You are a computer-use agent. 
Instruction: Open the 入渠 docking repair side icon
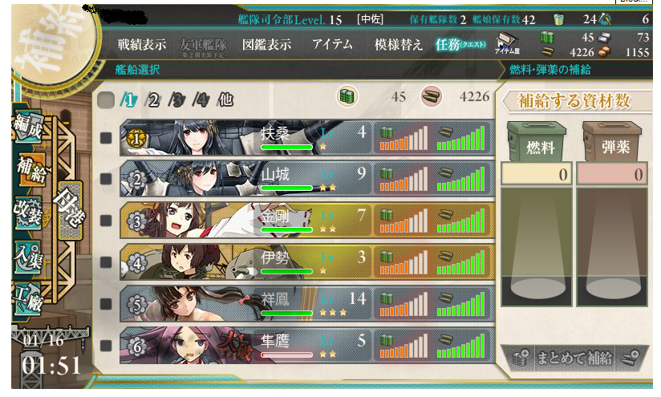28,255
